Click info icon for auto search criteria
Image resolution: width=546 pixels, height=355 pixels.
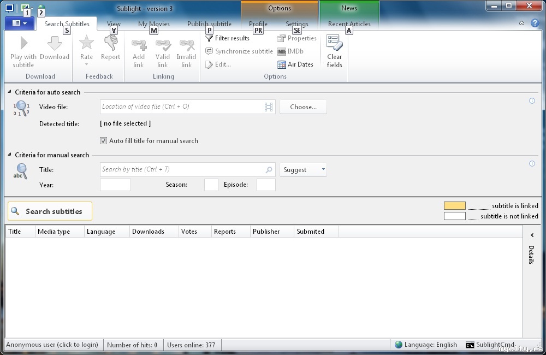(x=532, y=100)
